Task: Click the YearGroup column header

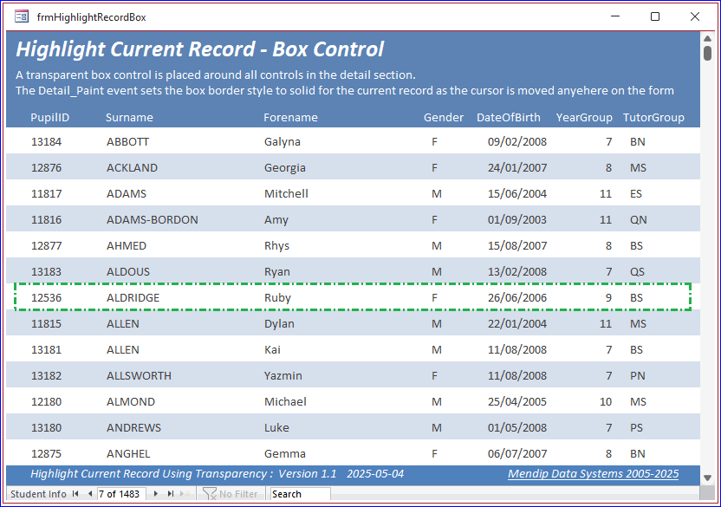Action: click(x=584, y=117)
